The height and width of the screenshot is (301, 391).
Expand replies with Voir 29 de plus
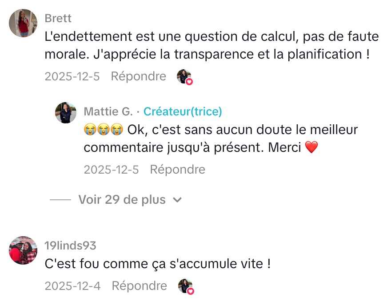122,200
